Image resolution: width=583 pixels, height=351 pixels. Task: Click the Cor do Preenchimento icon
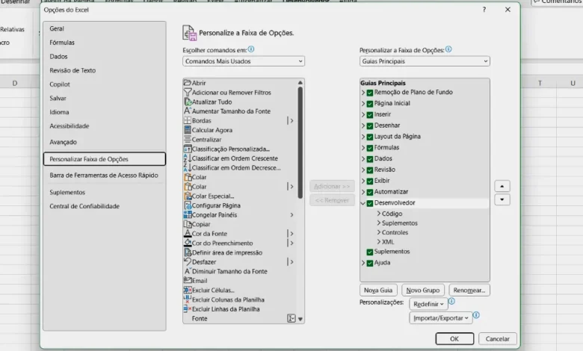[187, 243]
